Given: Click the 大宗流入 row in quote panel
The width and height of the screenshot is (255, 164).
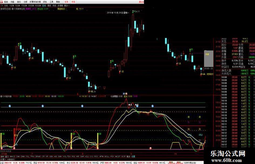Looking at the screenshot, I should coord(238,74).
